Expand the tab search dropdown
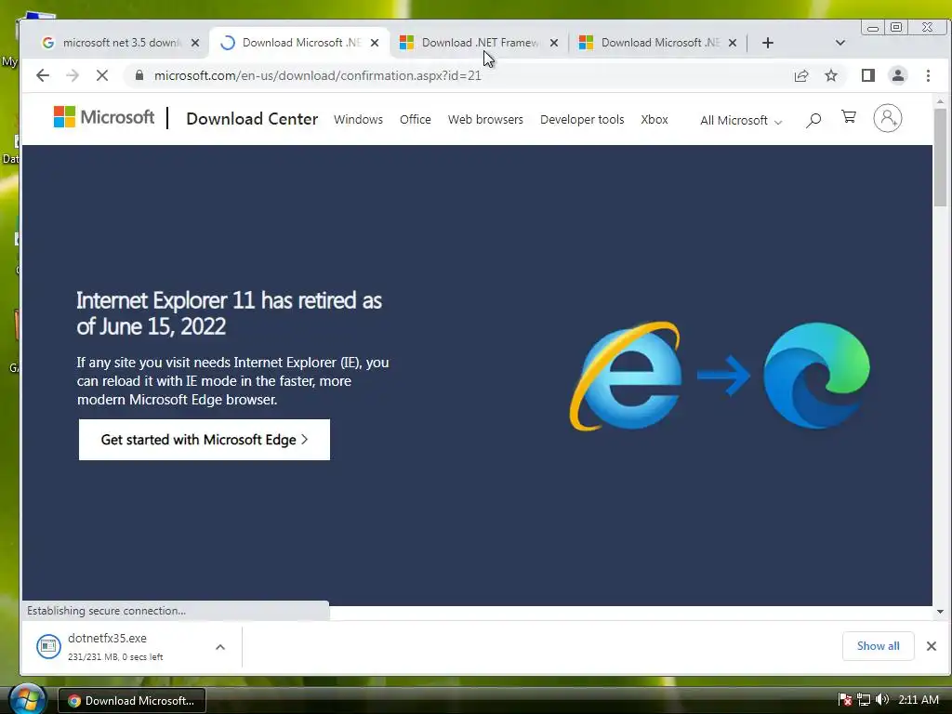Viewport: 952px width, 714px height. (840, 43)
